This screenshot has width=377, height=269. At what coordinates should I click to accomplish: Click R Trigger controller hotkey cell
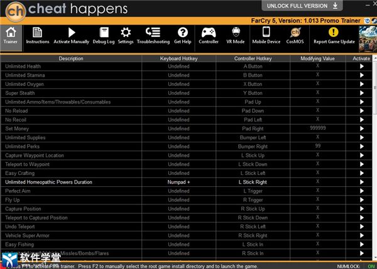253,200
